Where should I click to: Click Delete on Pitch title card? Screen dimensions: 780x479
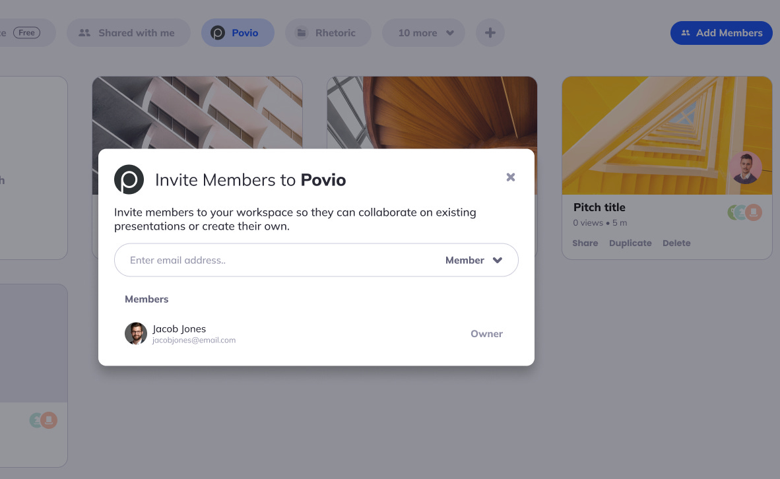[x=676, y=243]
